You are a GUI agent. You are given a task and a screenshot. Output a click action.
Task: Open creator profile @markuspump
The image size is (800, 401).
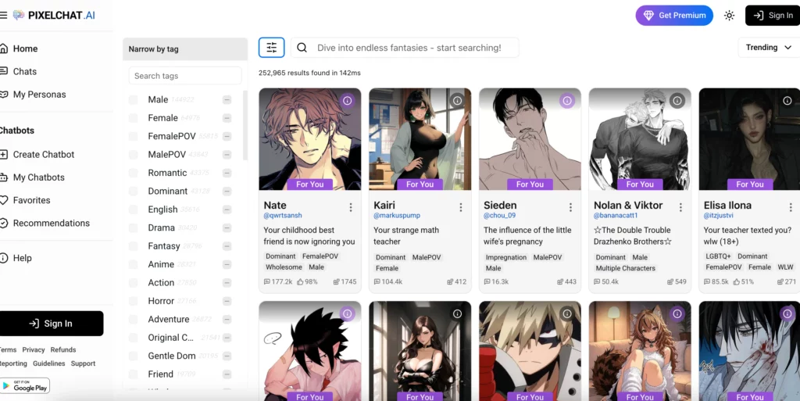tap(397, 216)
